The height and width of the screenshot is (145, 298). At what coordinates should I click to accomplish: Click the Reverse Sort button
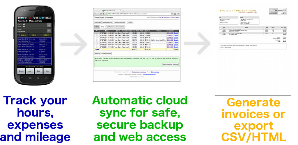[108, 22]
